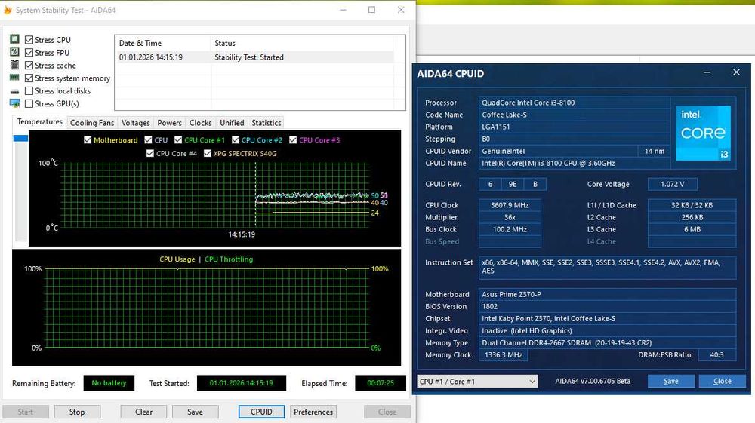This screenshot has width=755, height=423.
Task: Click the AIDA64 flame icon in title bar
Action: 8,10
